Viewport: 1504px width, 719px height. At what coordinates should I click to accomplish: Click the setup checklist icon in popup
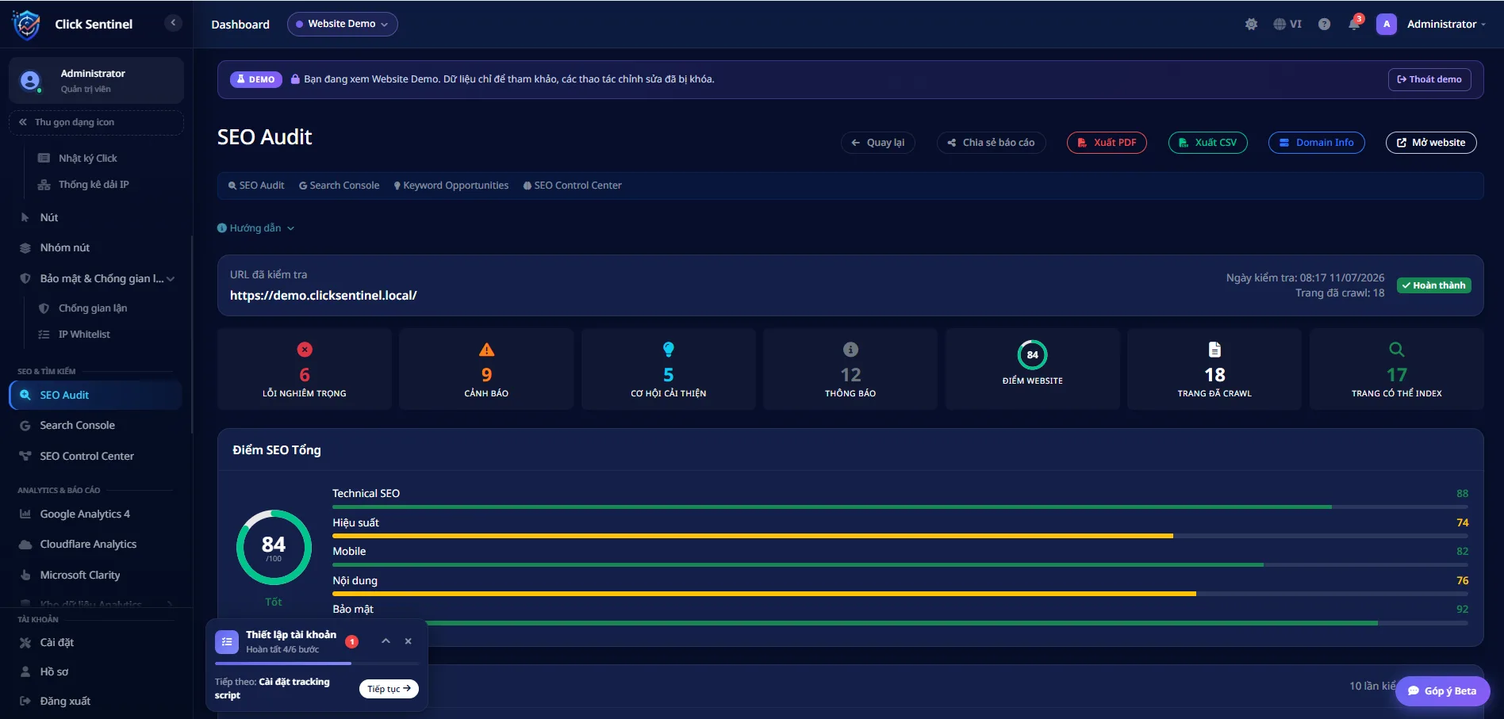[227, 642]
